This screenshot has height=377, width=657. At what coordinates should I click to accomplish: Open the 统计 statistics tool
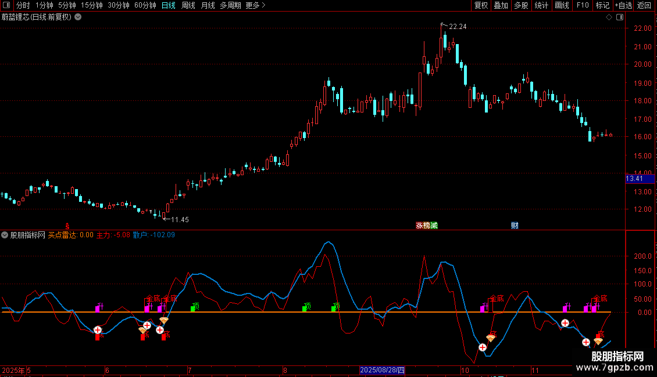541,5
